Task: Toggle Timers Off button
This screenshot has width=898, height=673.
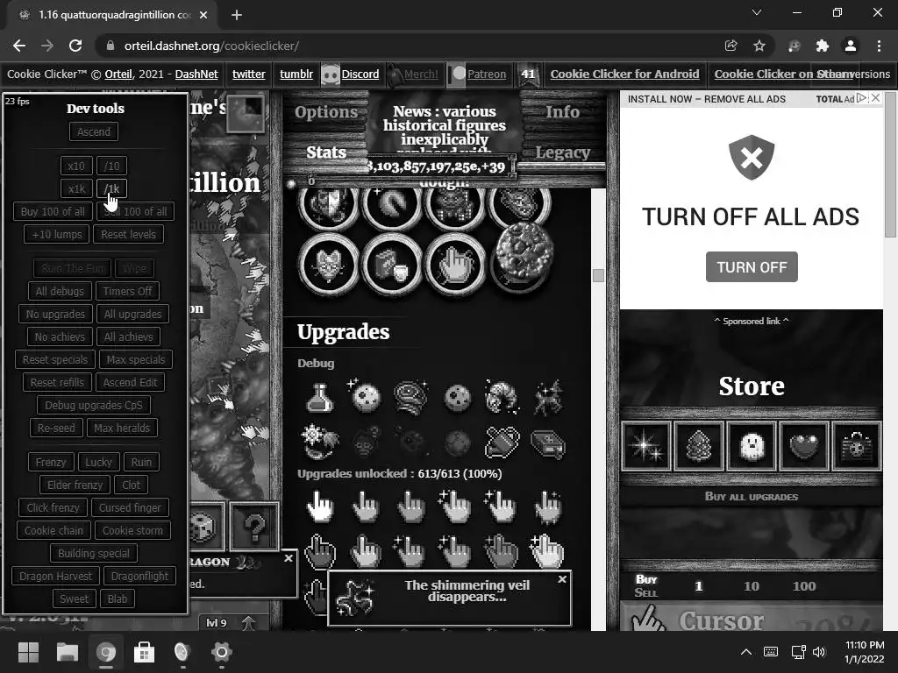Action: (x=128, y=291)
